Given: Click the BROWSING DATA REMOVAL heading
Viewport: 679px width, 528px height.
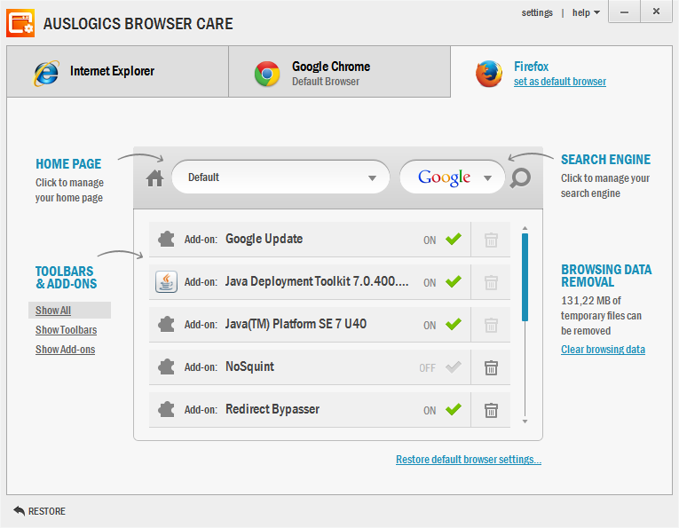Looking at the screenshot, I should point(606,276).
